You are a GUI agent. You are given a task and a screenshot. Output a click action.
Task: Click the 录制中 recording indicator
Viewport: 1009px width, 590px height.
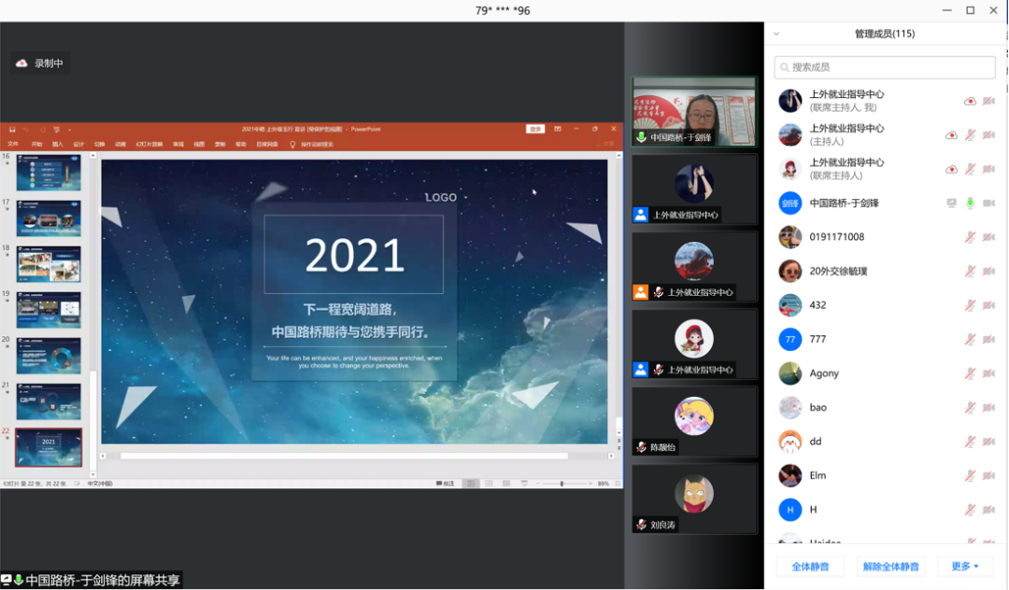(40, 63)
